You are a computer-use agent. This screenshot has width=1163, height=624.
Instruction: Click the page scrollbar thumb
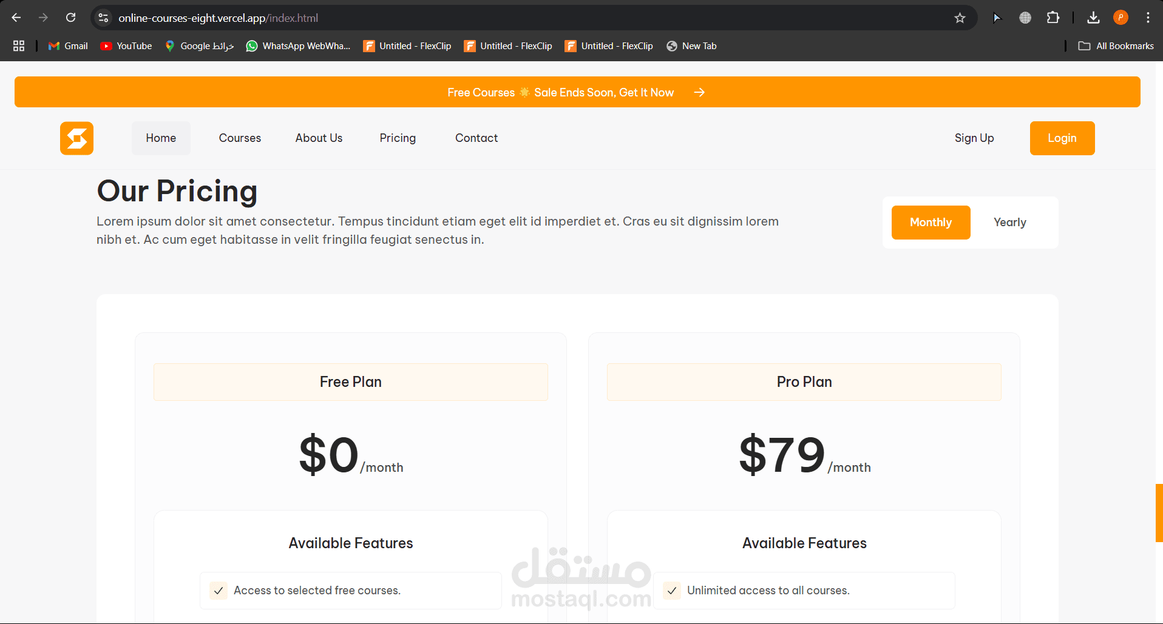[x=1159, y=512]
